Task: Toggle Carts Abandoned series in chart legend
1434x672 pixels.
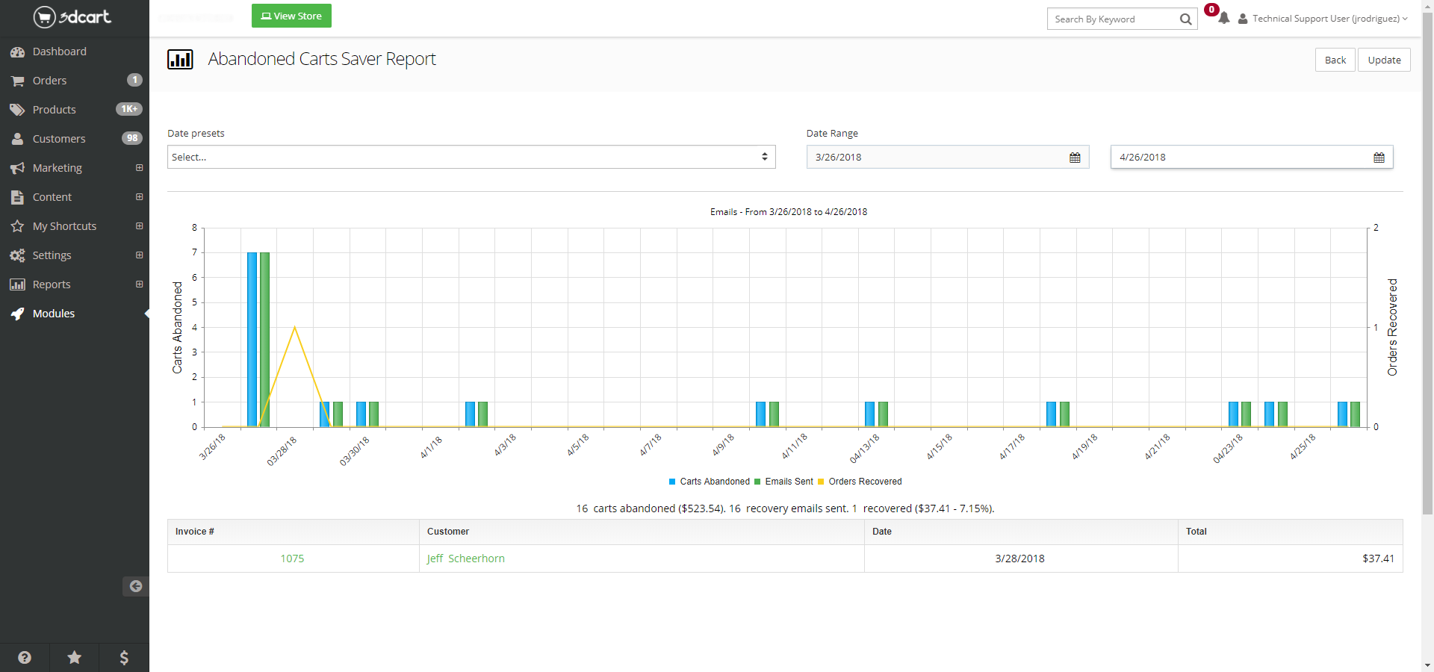Action: pos(709,482)
